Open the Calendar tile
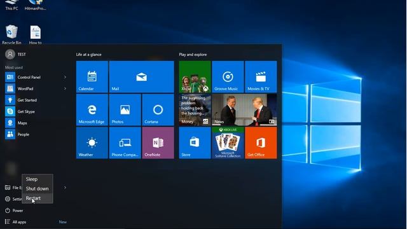Viewport: 407px width, 229px height. coord(92,77)
